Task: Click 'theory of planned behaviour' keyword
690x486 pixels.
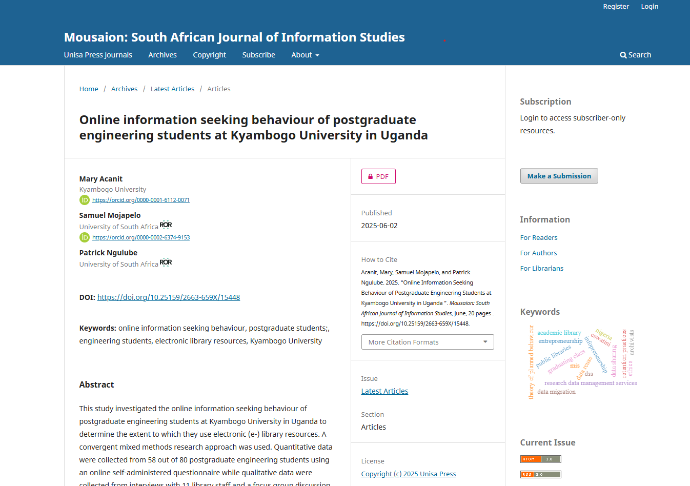Action: pyautogui.click(x=531, y=362)
